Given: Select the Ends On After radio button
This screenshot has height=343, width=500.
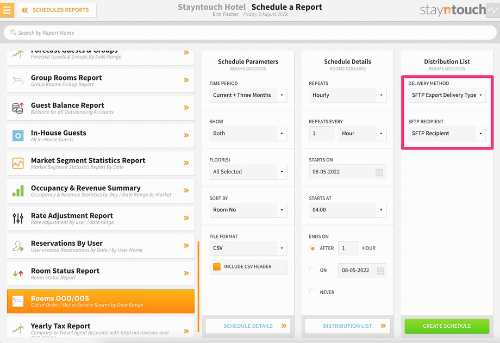Looking at the screenshot, I should point(312,248).
